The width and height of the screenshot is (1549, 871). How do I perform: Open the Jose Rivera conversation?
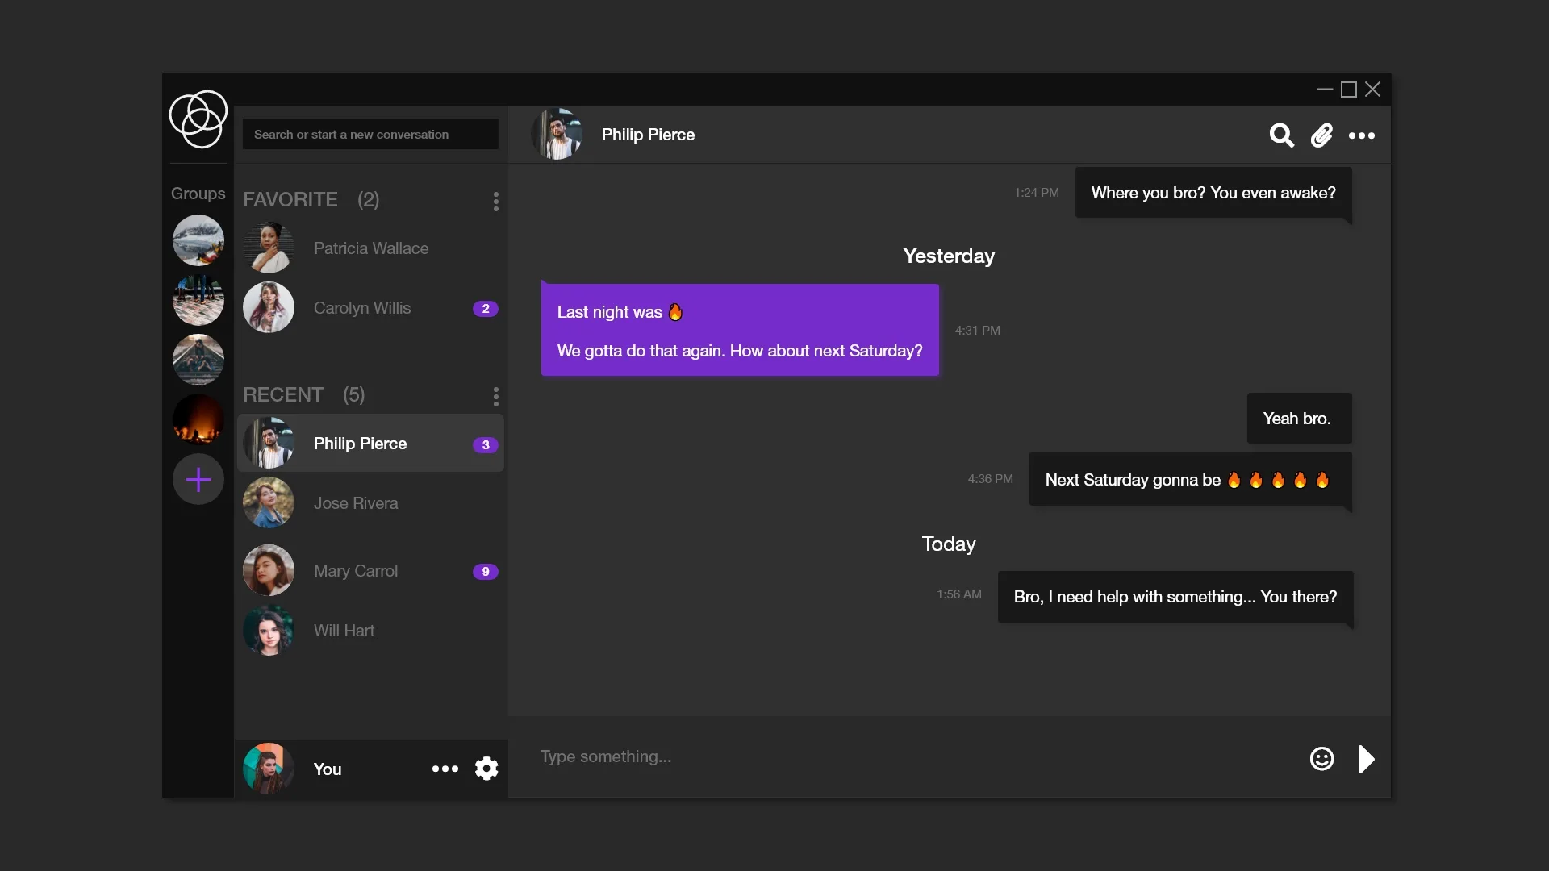click(371, 503)
